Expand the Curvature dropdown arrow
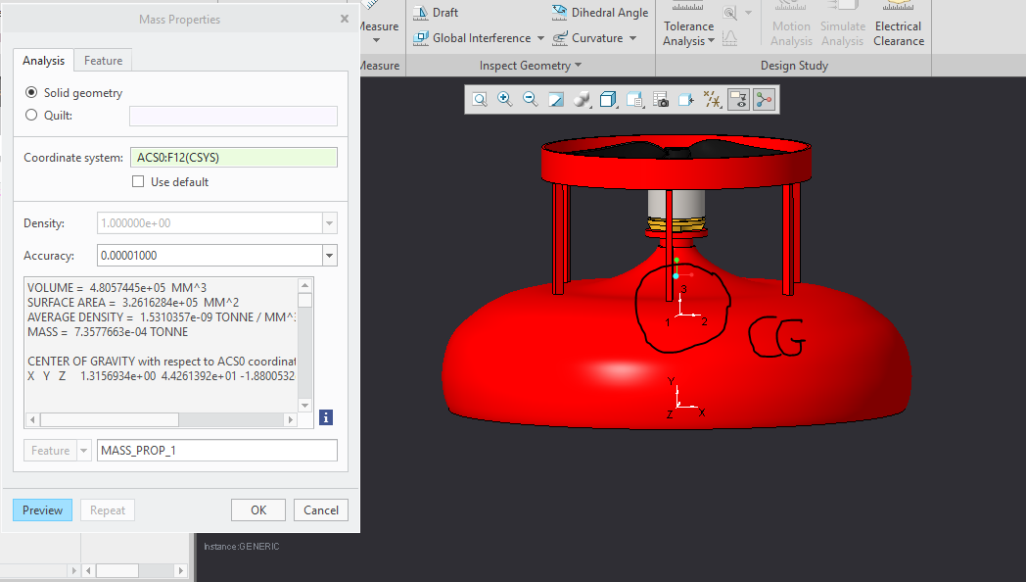Viewport: 1026px width, 582px height. click(x=632, y=38)
